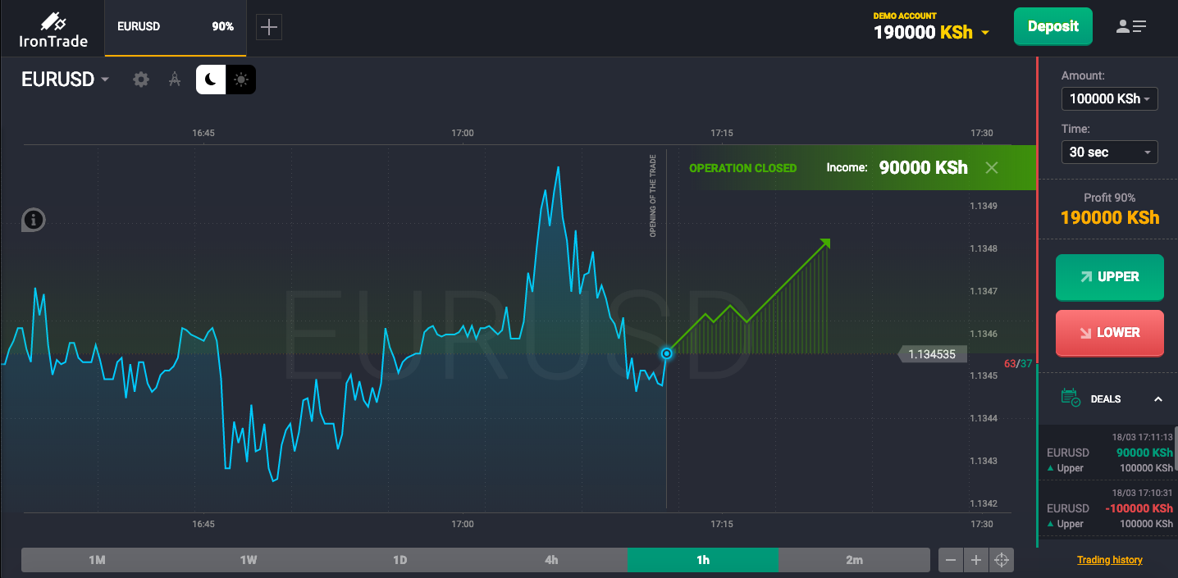Add a new asset tab with plus icon
The image size is (1178, 578).
pyautogui.click(x=269, y=27)
